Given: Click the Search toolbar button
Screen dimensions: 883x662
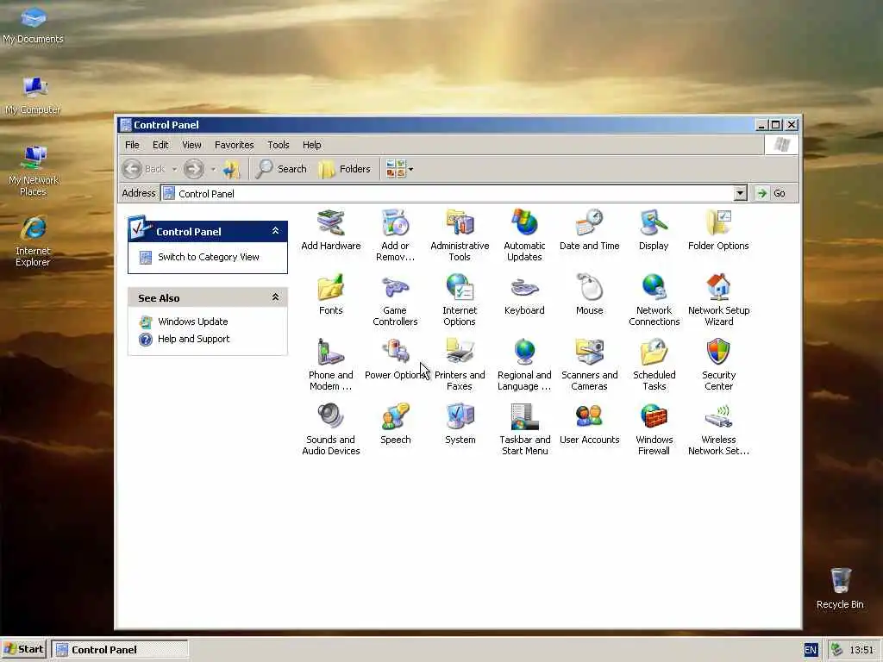Looking at the screenshot, I should tap(281, 169).
